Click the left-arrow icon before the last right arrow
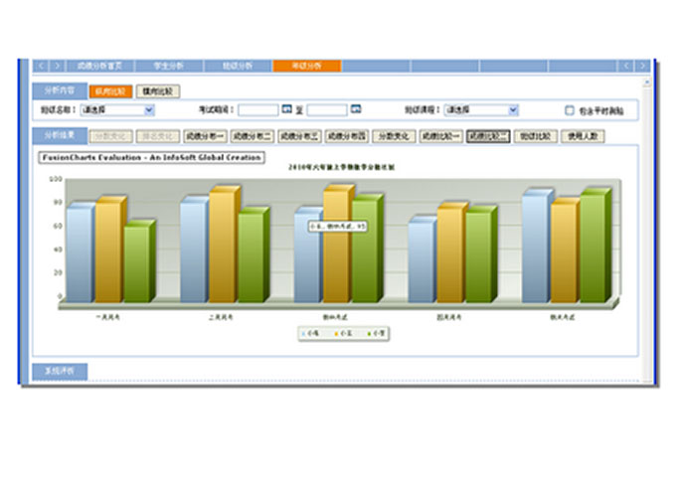The height and width of the screenshot is (497, 681). click(627, 66)
